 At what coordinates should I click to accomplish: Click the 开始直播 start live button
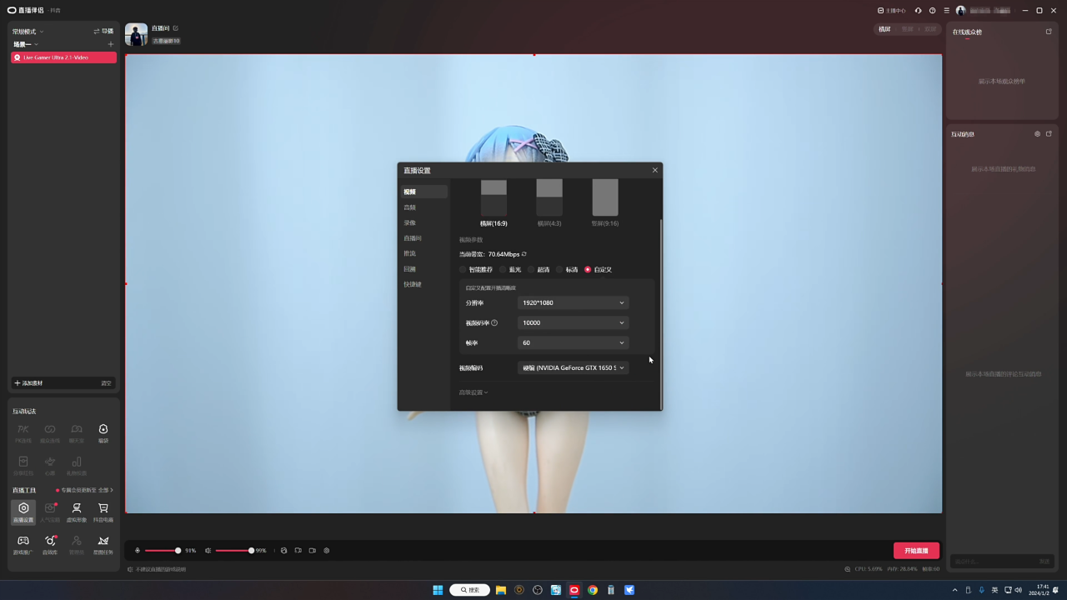pos(916,551)
